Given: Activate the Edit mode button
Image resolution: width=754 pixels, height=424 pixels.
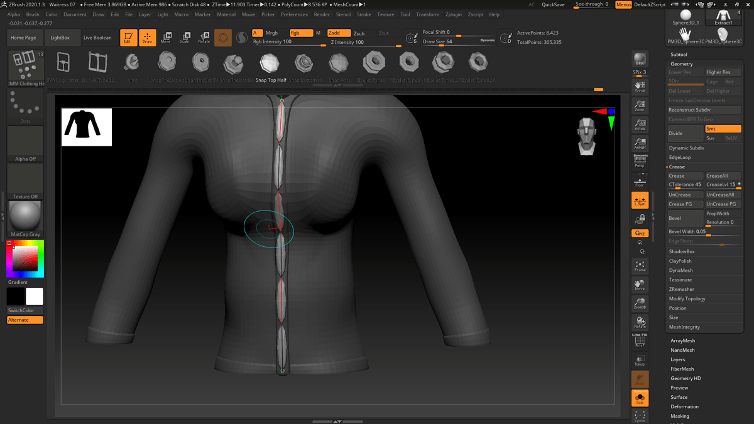Looking at the screenshot, I should [x=129, y=38].
